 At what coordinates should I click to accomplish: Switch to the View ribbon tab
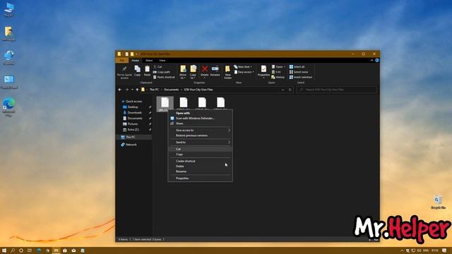pyautogui.click(x=162, y=61)
